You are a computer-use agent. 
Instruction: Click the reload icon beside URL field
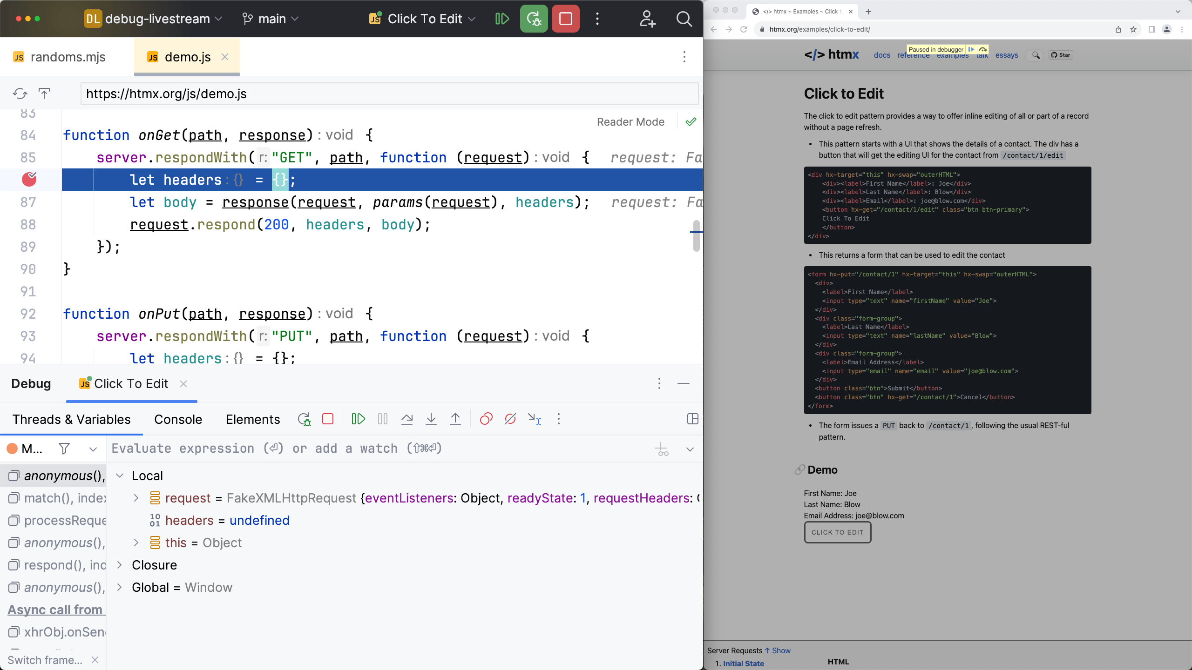[x=20, y=94]
